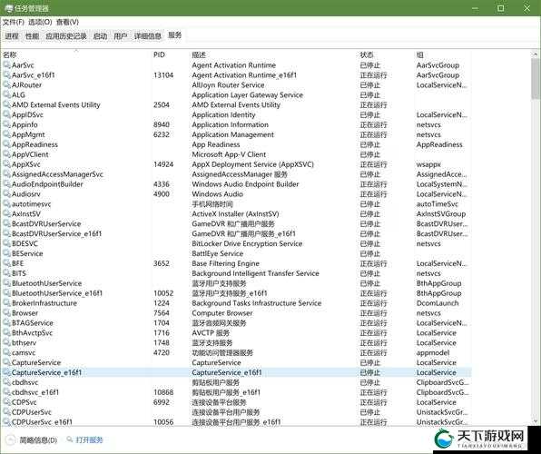Click the service icon for AppXSvc
This screenshot has width=541, height=454.
pyautogui.click(x=6, y=164)
